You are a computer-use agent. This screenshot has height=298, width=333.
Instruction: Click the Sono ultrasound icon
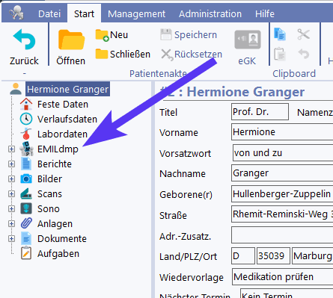point(26,208)
